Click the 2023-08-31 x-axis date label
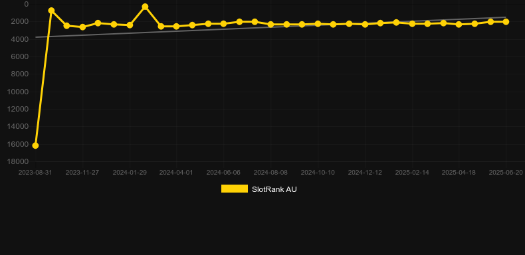The image size is (525, 255). click(35, 173)
